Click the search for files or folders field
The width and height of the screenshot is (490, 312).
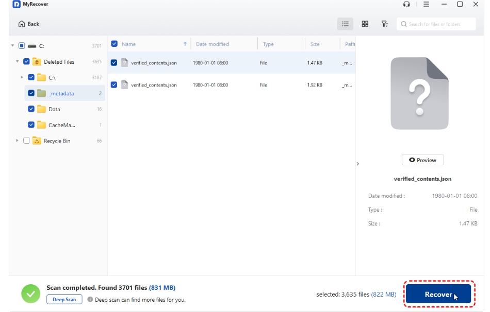pyautogui.click(x=436, y=24)
